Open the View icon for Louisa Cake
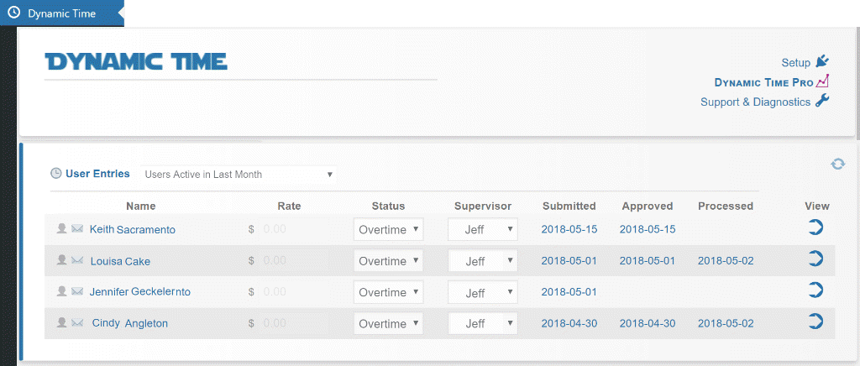Viewport: 860px width, 366px height. [x=816, y=259]
